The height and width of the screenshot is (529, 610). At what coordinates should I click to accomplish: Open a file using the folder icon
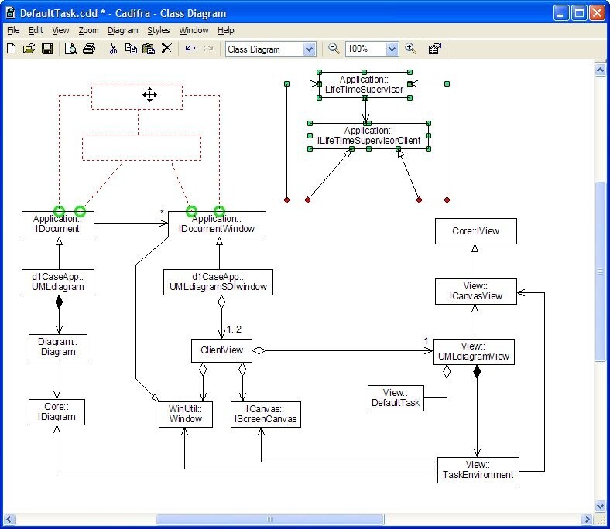tap(29, 49)
